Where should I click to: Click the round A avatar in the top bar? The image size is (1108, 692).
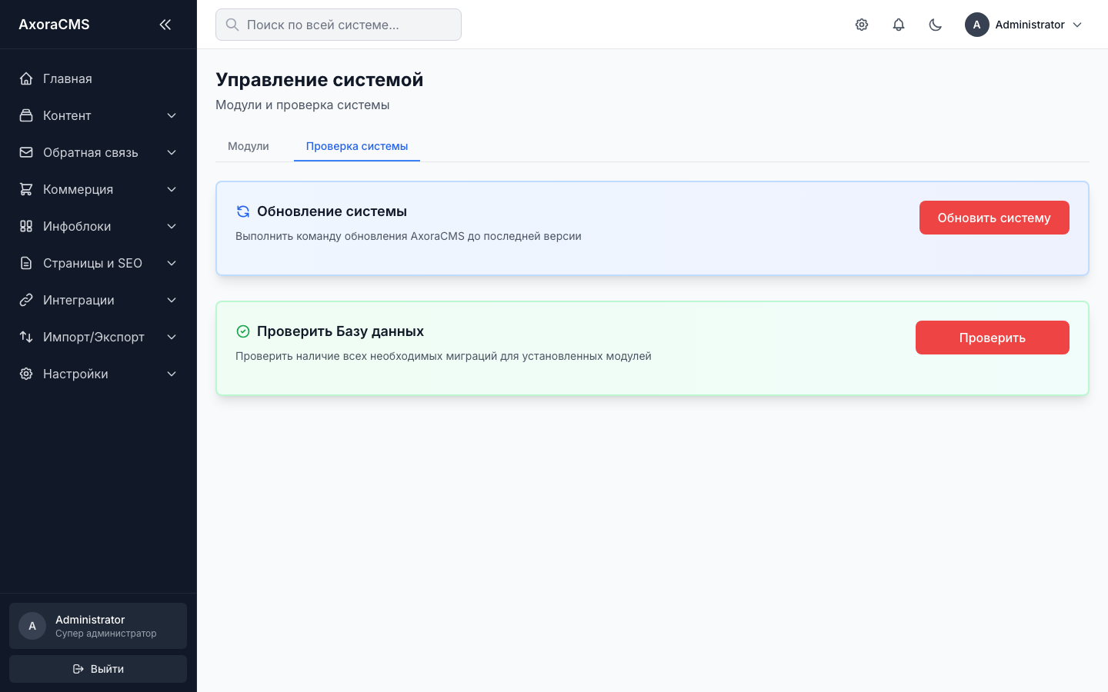click(977, 25)
